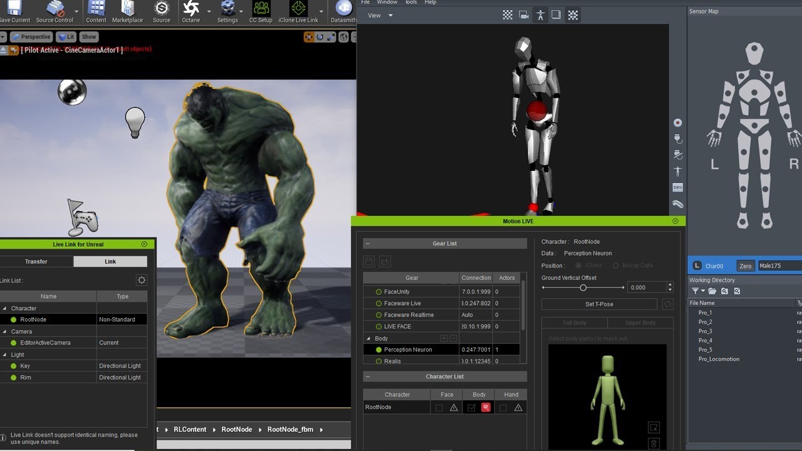Select the translate gizmo icon in viewport
This screenshot has width=802, height=451.
click(309, 38)
